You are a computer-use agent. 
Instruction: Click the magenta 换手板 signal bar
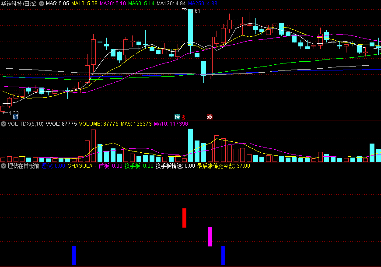(x=210, y=237)
